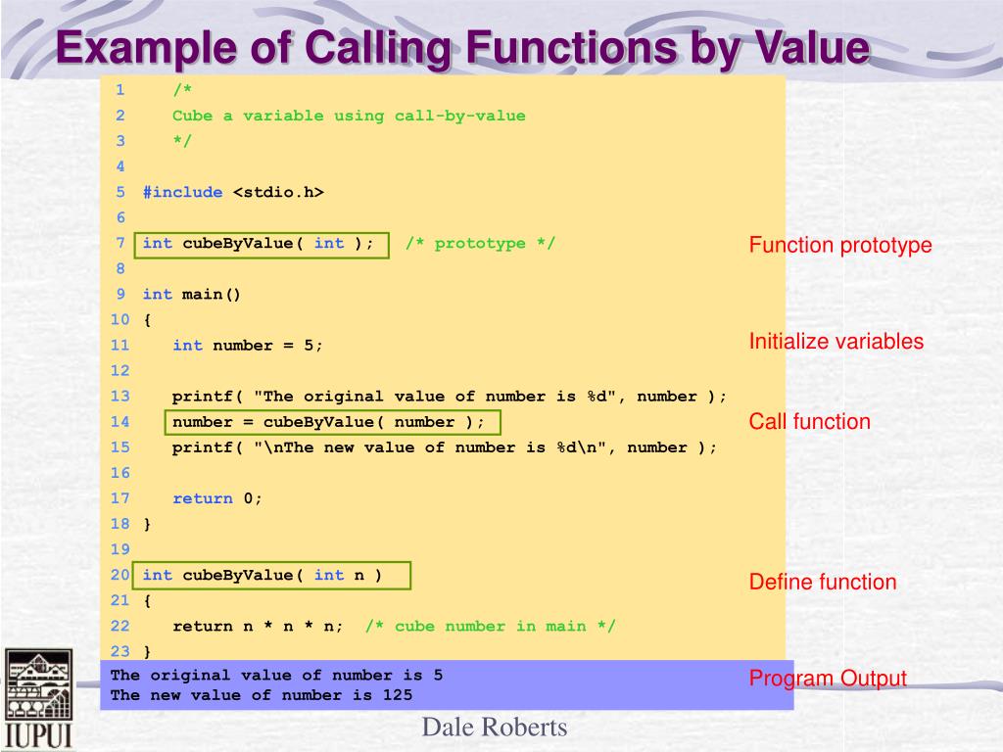Click the boxed definition 'int cubeByValue( int n )'

[271, 576]
